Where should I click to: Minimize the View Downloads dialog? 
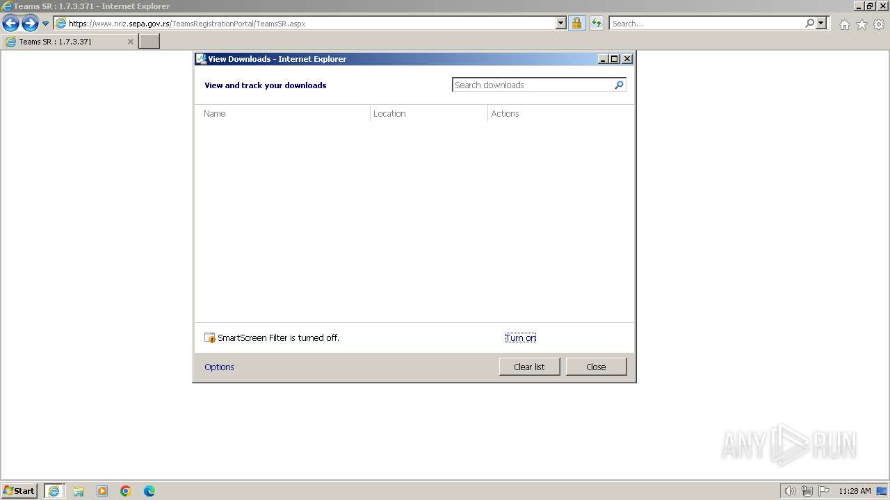[x=603, y=59]
